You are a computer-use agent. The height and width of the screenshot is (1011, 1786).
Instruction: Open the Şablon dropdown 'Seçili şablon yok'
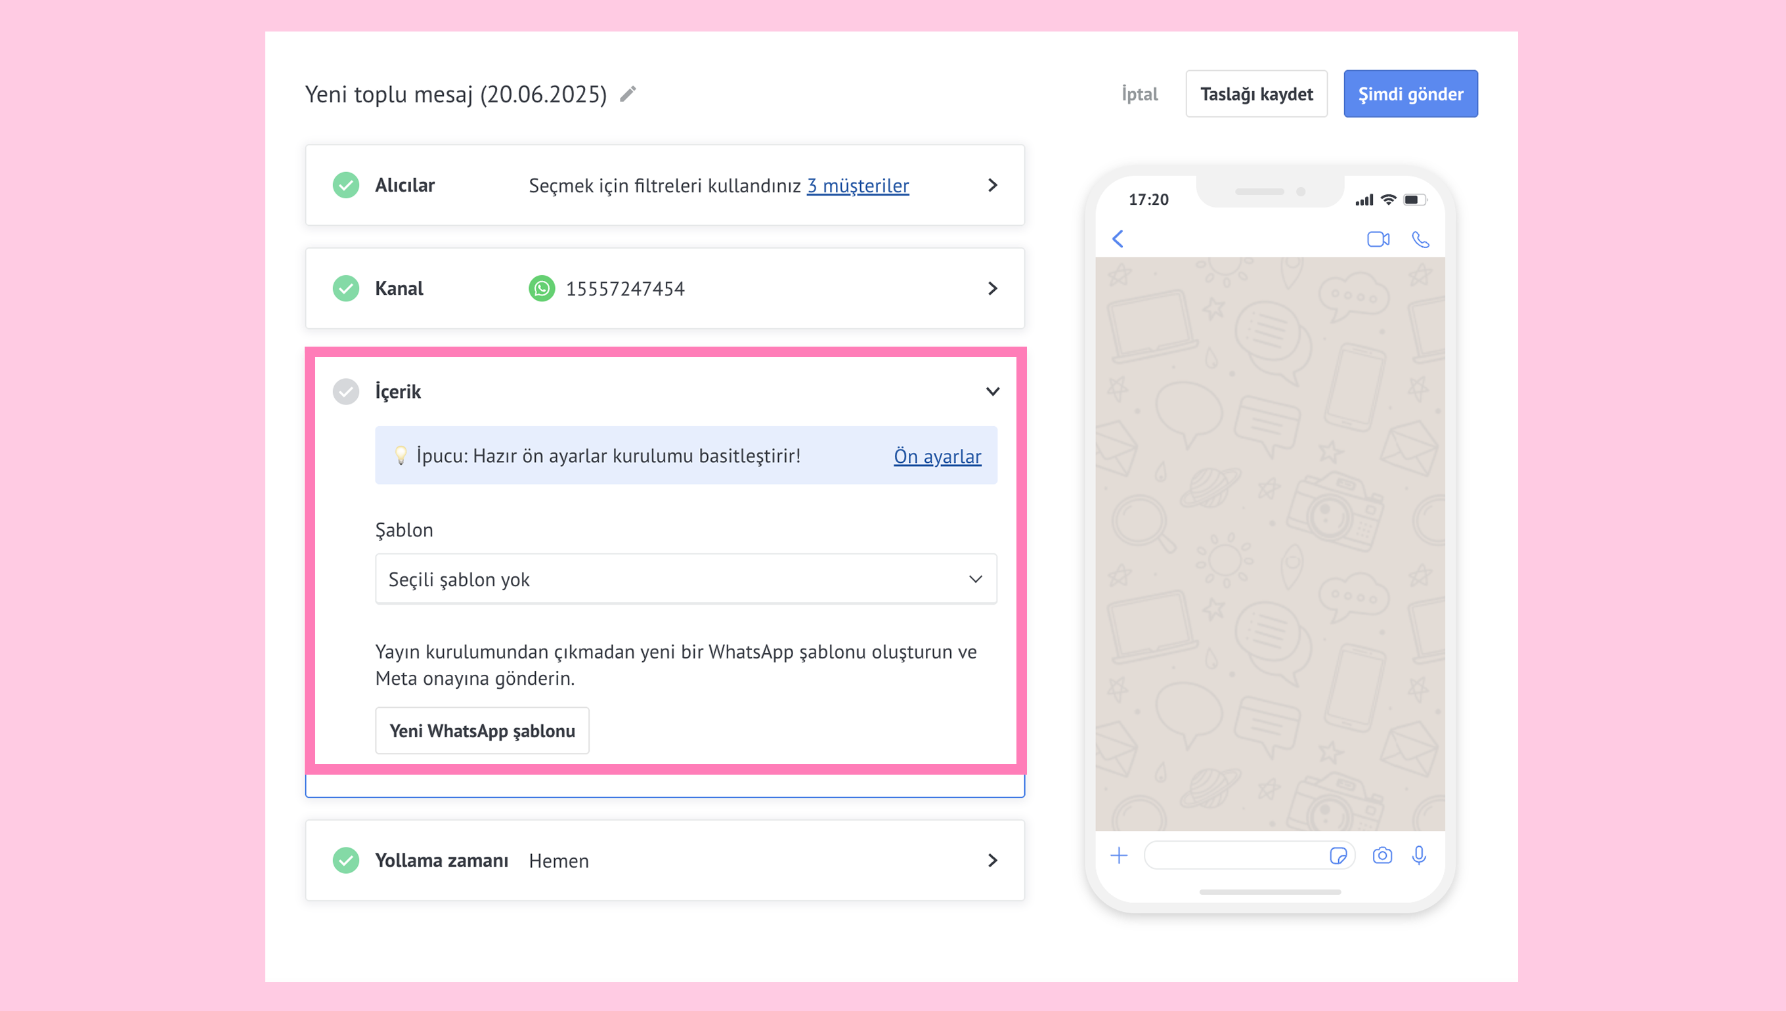click(x=686, y=579)
